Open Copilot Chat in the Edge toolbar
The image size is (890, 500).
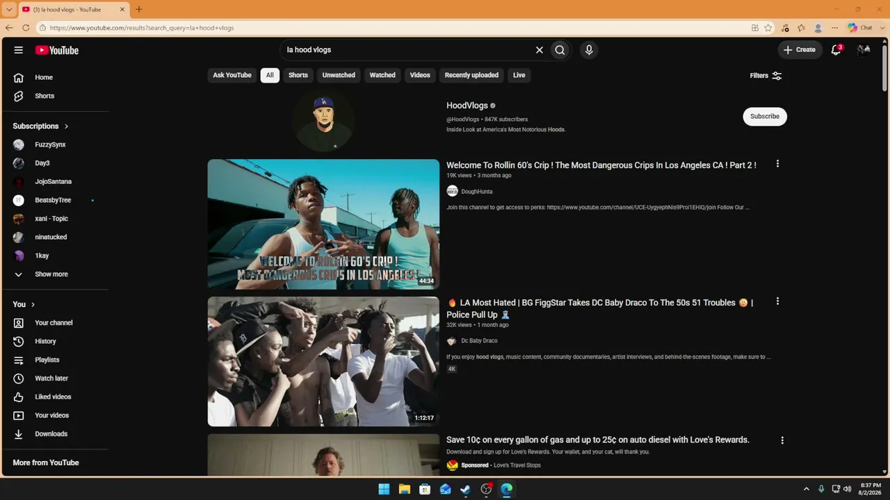[x=860, y=28]
